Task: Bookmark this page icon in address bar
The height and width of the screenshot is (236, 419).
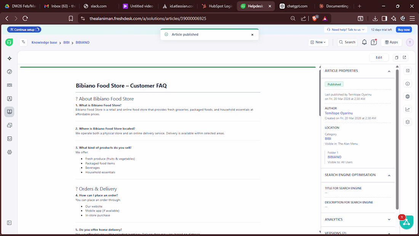Action: click(x=71, y=18)
